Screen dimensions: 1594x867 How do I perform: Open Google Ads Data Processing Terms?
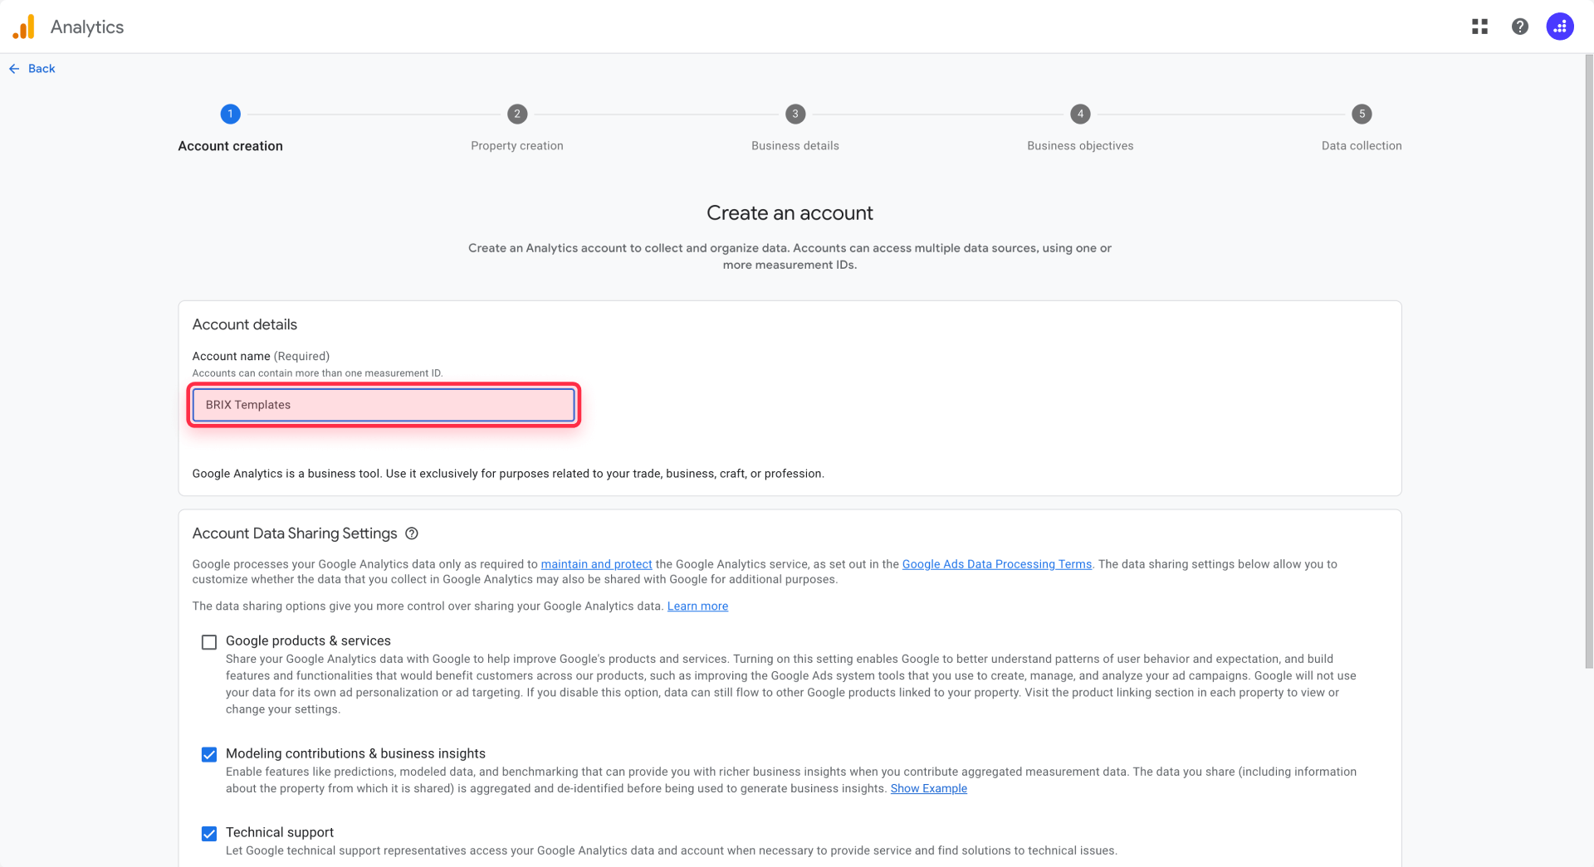click(996, 563)
